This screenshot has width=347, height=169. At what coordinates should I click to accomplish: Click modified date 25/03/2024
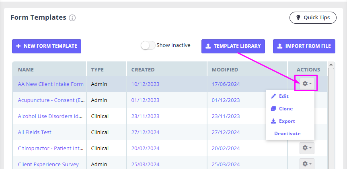[226, 164]
